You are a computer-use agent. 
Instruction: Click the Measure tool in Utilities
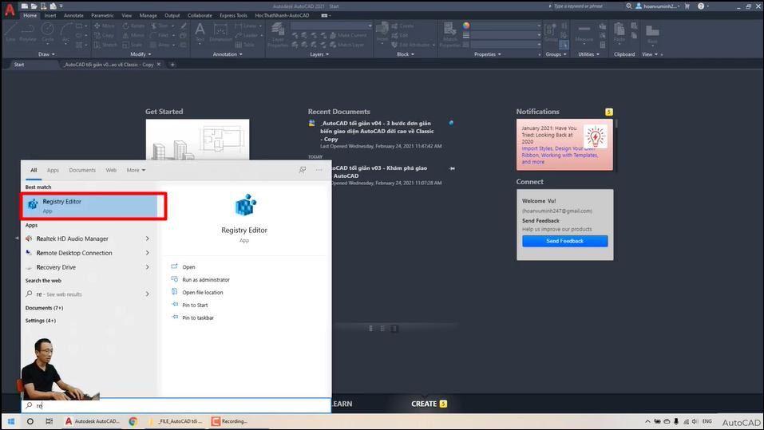click(584, 34)
